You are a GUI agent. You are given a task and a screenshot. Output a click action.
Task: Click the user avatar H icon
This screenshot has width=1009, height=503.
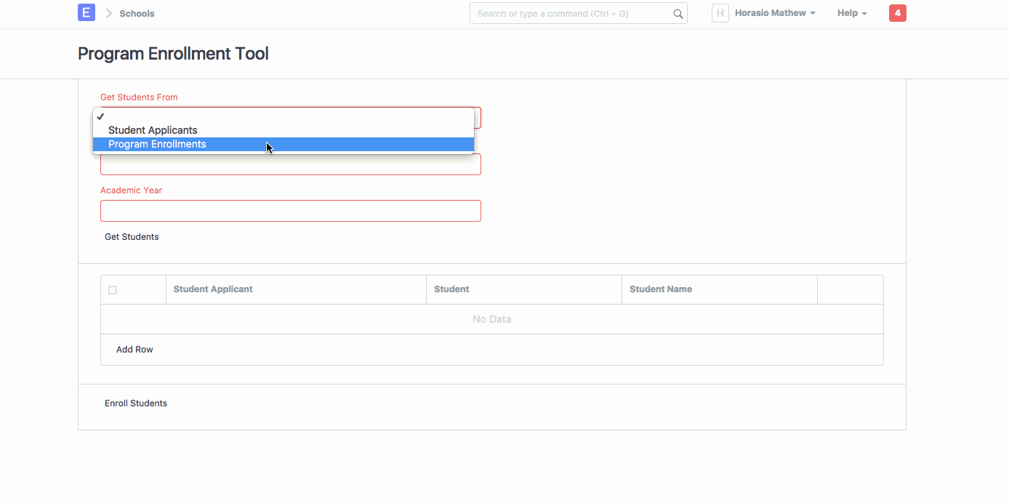point(720,13)
